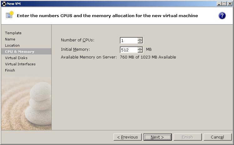
Task: Cancel the New VM wizard
Action: [x=218, y=137]
